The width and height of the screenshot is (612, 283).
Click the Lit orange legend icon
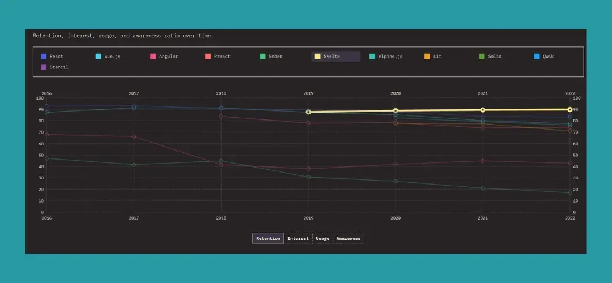[x=427, y=57]
